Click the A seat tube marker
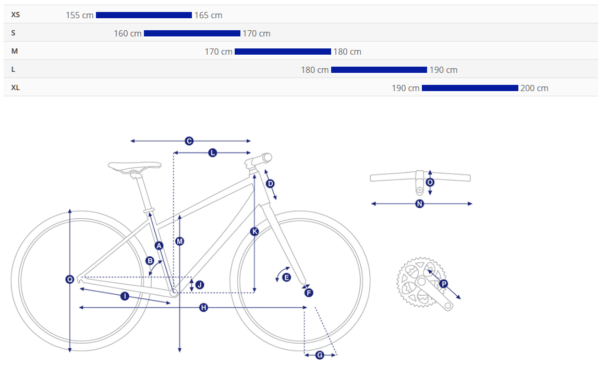The width and height of the screenshot is (607, 366). coord(159,245)
